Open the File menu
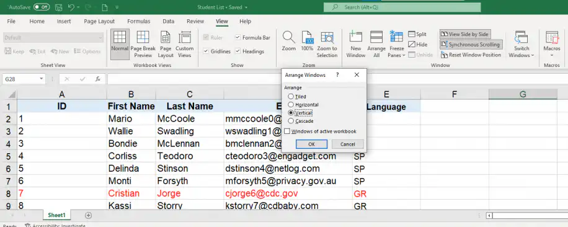The height and width of the screenshot is (227, 568). coord(11,21)
